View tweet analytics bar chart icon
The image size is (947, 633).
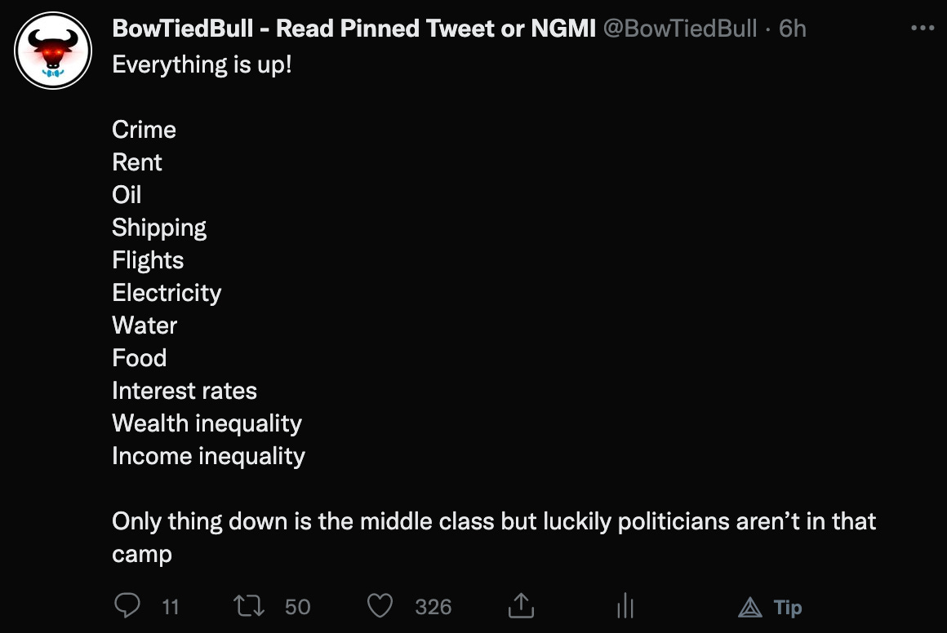point(625,606)
